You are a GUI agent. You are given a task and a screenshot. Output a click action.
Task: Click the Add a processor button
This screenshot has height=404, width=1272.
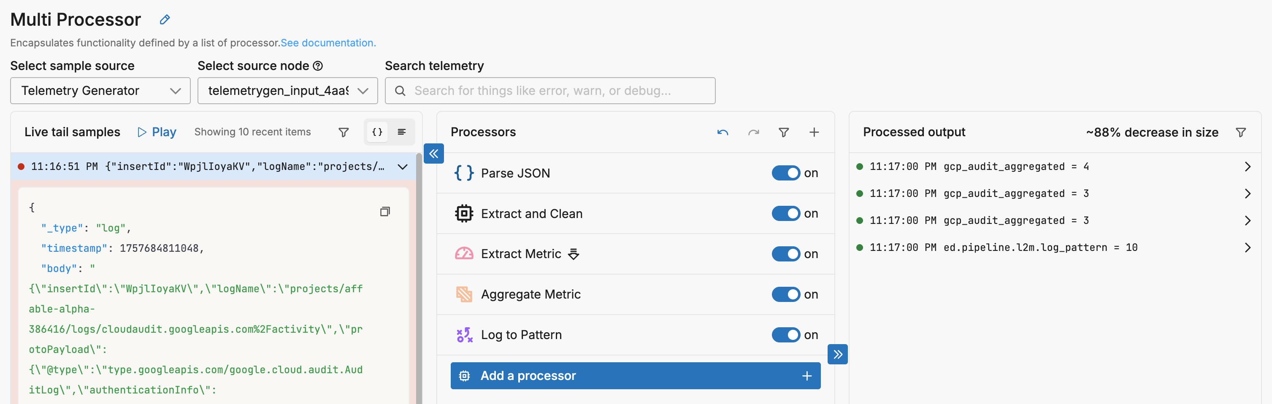[636, 376]
